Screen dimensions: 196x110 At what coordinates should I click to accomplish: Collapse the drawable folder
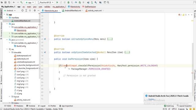tap(9, 53)
